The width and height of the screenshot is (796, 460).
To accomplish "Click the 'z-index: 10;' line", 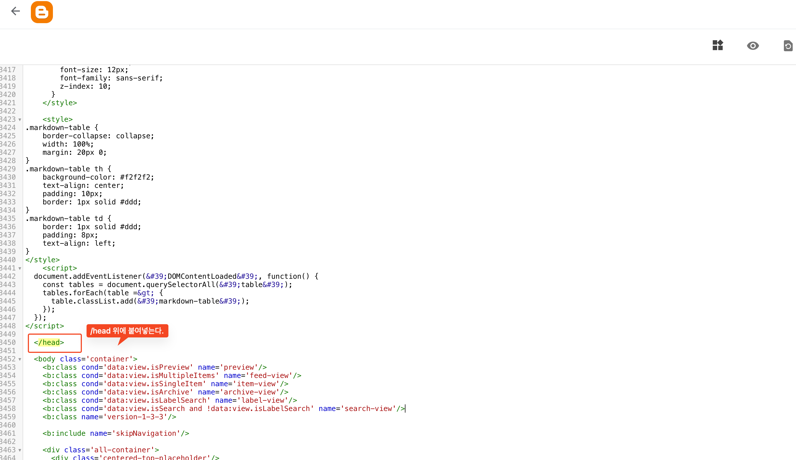I will click(86, 86).
